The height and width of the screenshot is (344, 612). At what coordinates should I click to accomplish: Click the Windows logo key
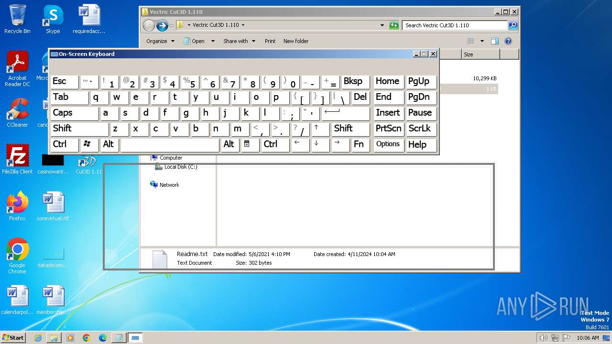click(x=89, y=145)
